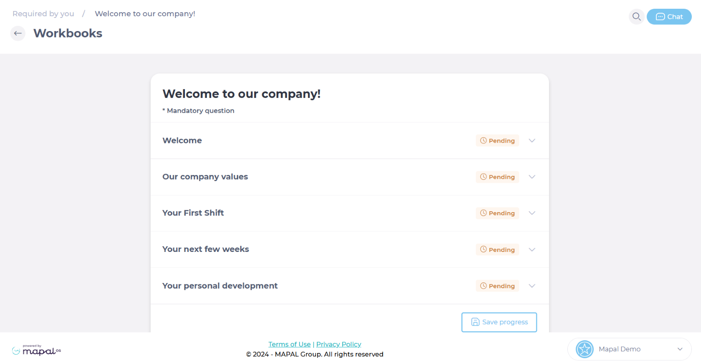The image size is (701, 363).
Task: Expand Your personal development chevron
Action: coord(532,286)
